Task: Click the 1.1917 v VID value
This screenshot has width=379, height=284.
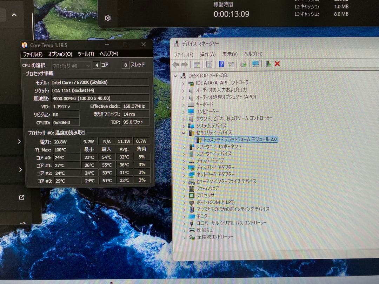Action: click(x=66, y=107)
